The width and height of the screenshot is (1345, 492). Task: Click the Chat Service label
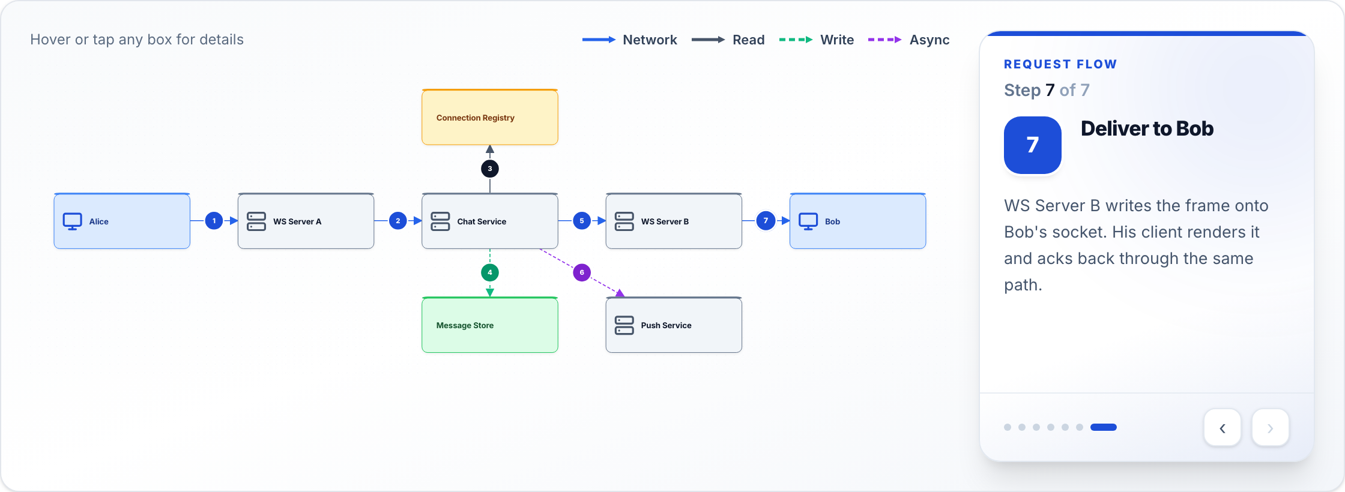pyautogui.click(x=482, y=221)
